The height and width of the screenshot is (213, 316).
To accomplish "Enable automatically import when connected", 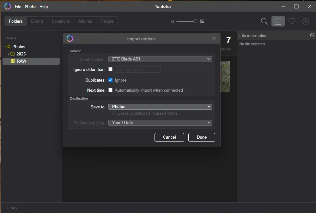I will tap(110, 90).
